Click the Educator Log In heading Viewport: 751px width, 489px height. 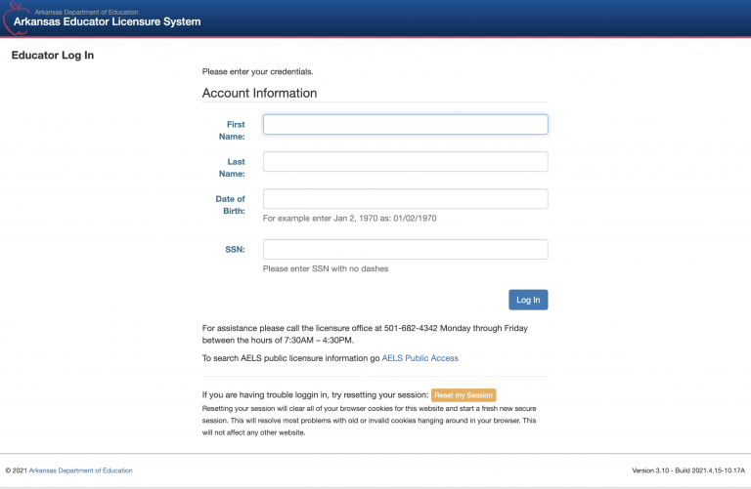pos(53,56)
